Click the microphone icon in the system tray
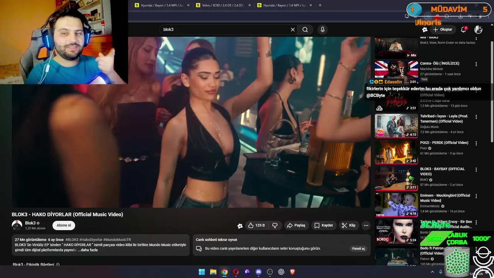The image size is (494, 278). click(441, 272)
